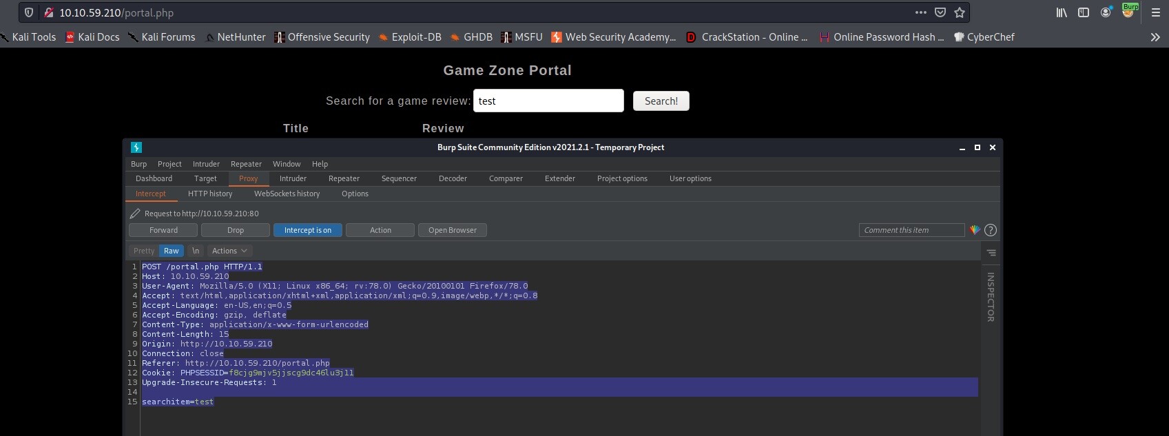The height and width of the screenshot is (436, 1169).
Task: Click the game review search input field
Action: [548, 101]
